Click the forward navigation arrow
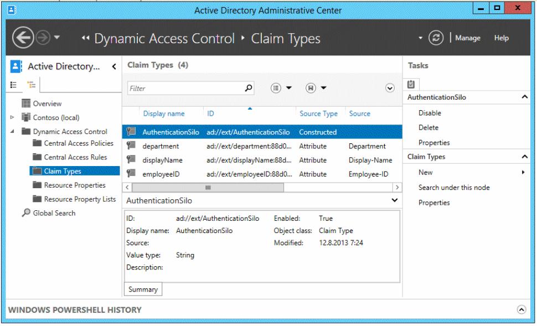 pos(43,38)
